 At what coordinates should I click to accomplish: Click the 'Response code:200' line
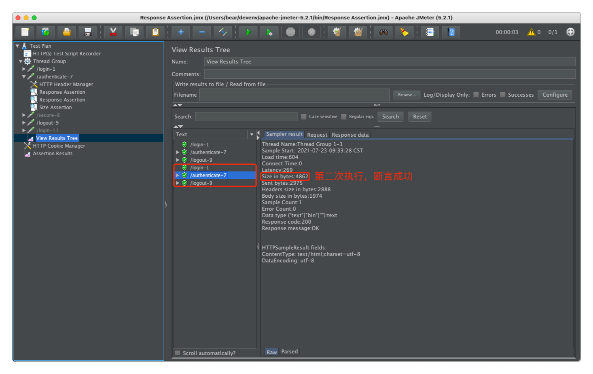click(286, 222)
